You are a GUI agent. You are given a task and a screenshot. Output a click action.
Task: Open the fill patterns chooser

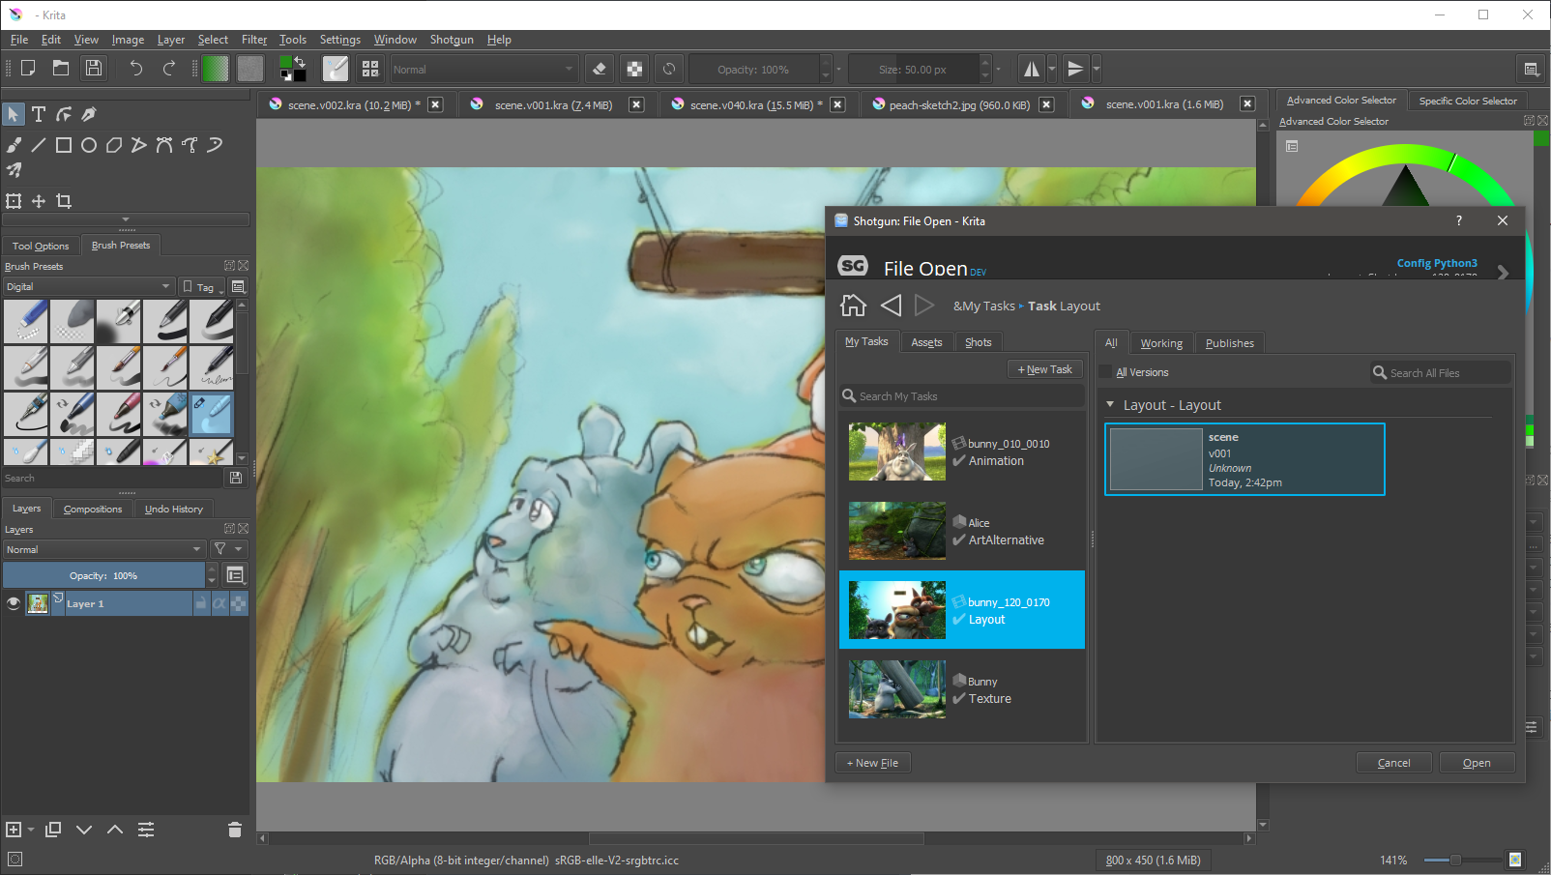[x=250, y=69]
